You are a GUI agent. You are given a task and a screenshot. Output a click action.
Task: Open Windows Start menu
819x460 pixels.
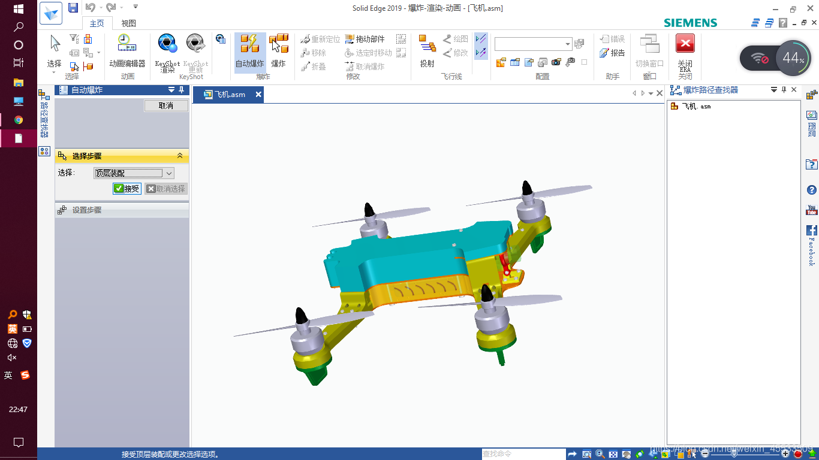(x=19, y=9)
